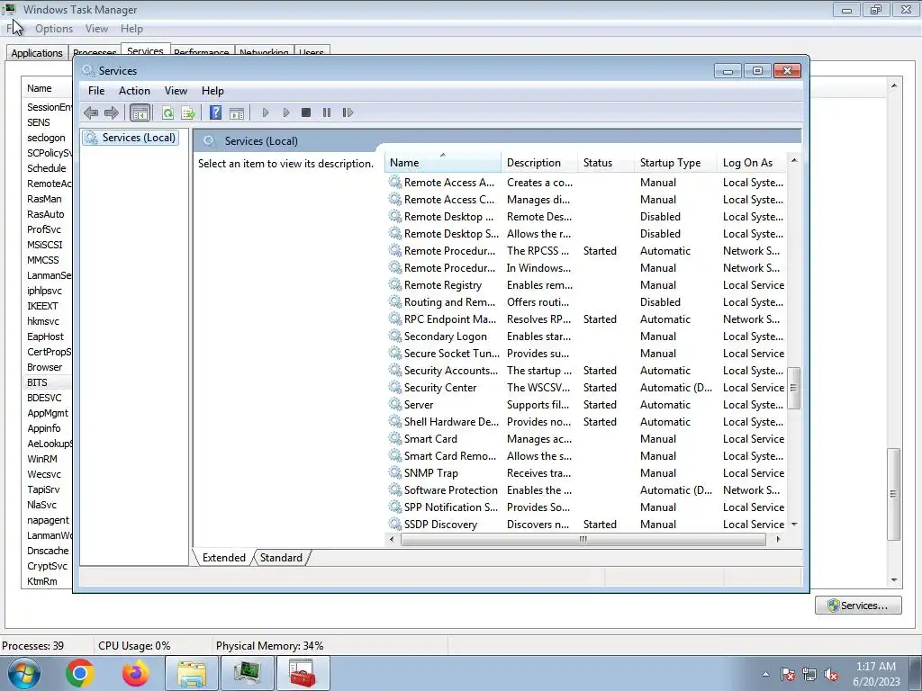Select the RPC Endpoint Ma... service
This screenshot has height=691, width=922.
(x=587, y=319)
